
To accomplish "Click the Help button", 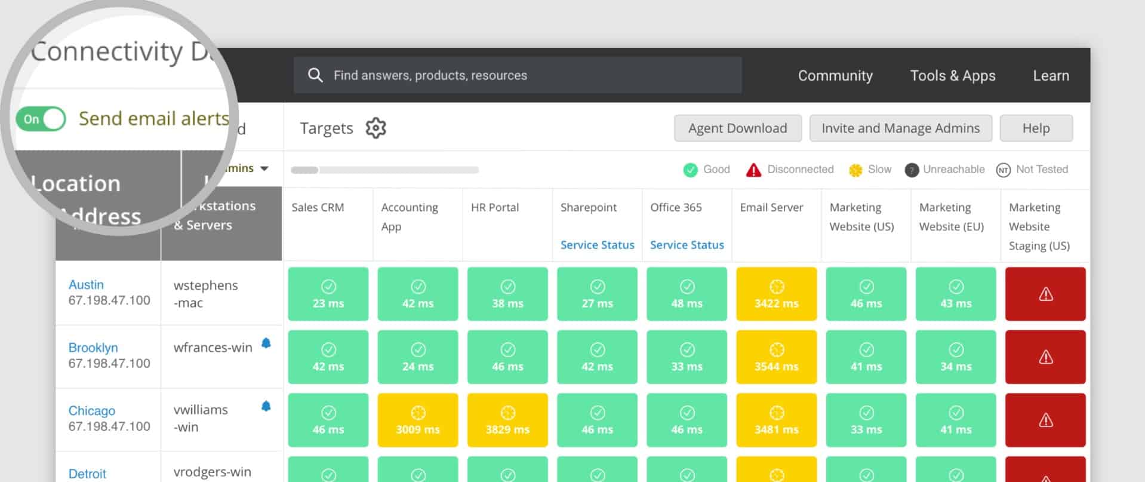I will click(x=1036, y=128).
